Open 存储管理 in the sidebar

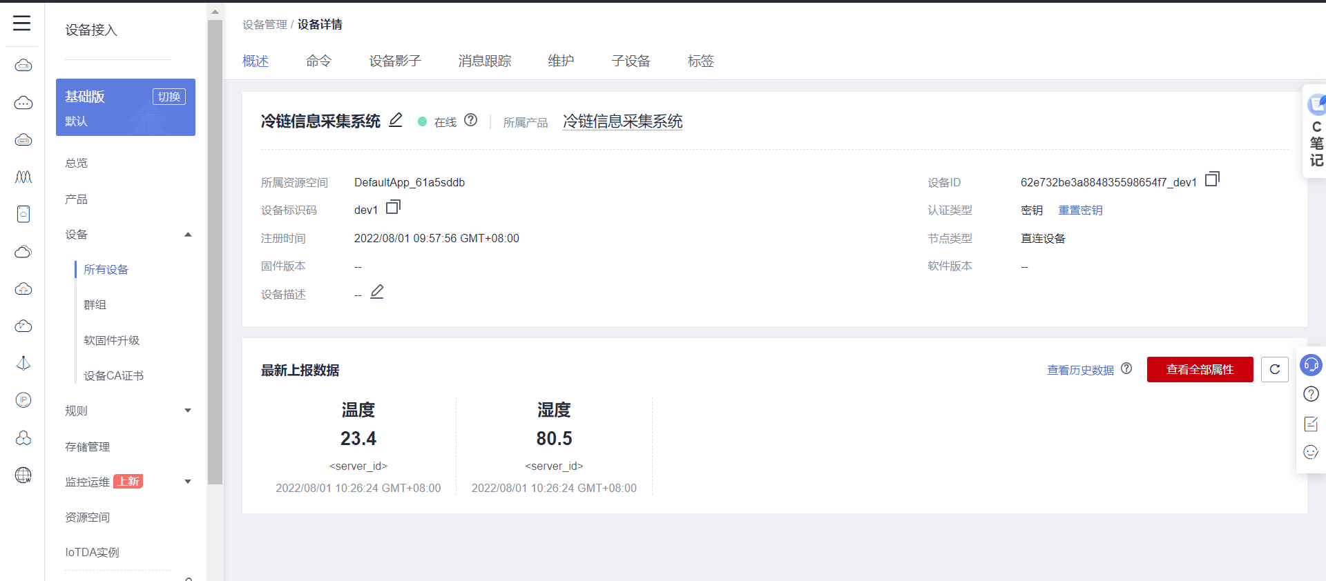[88, 447]
